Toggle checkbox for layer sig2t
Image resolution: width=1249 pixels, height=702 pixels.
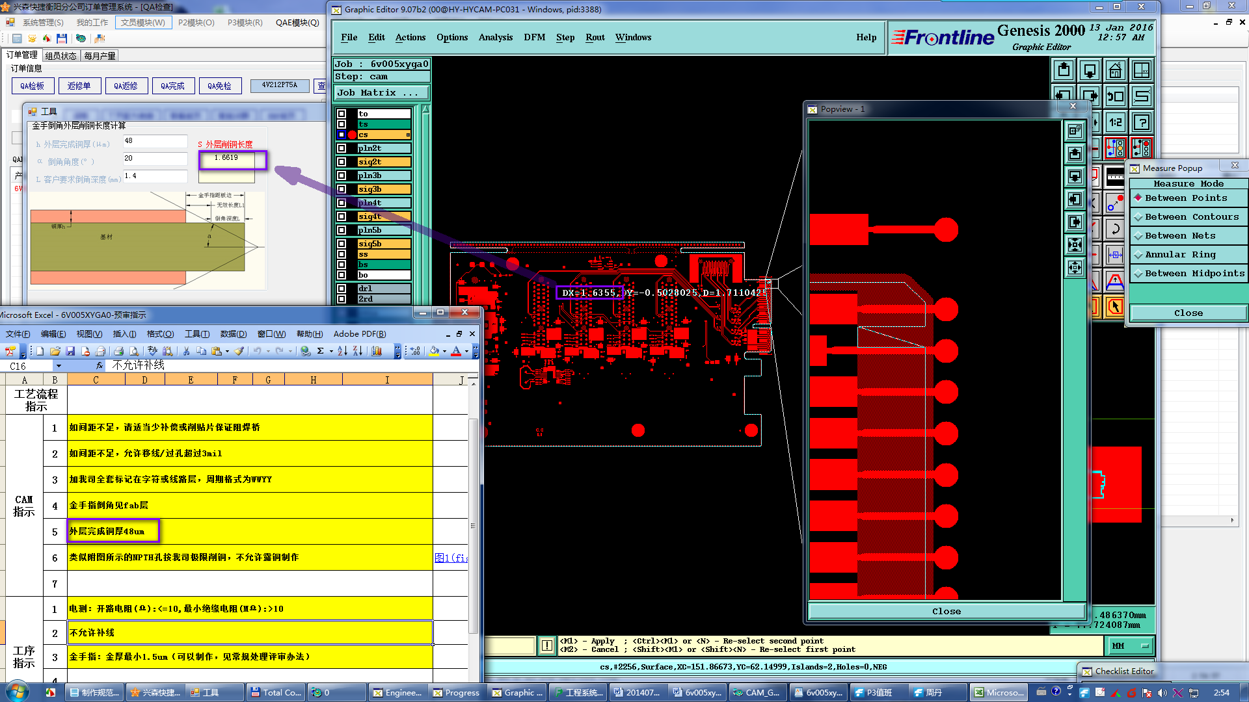342,162
